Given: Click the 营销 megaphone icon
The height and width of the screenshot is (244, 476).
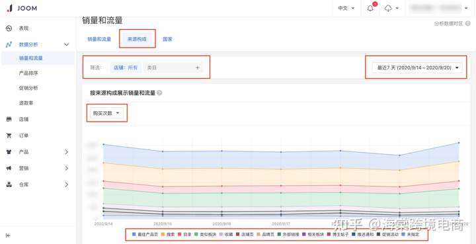Looking at the screenshot, I should [9, 168].
